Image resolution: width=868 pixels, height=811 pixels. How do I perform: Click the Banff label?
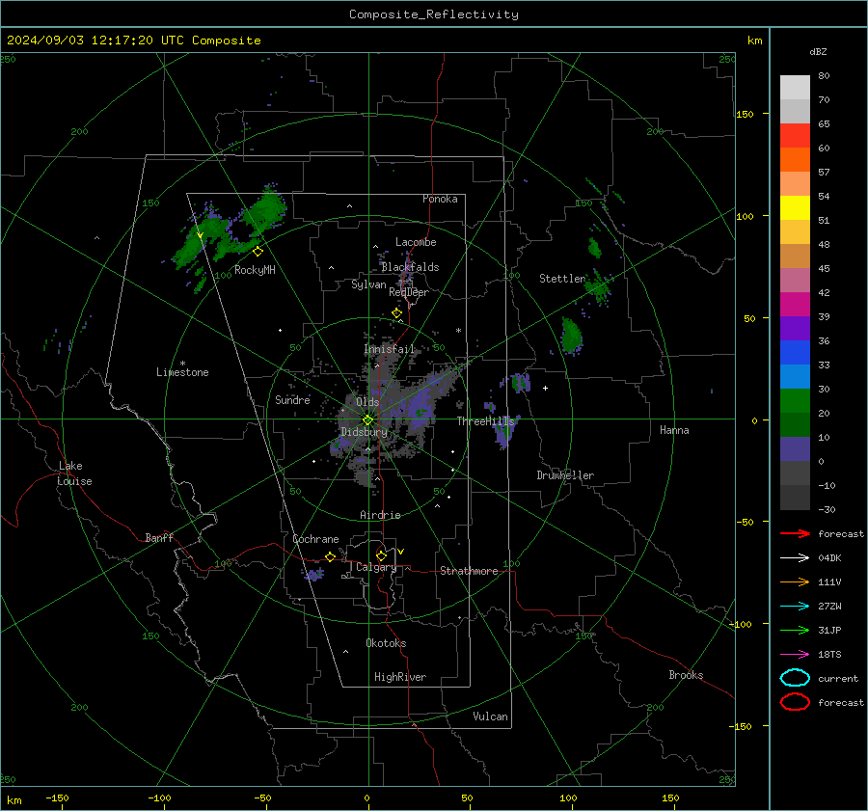pos(159,538)
